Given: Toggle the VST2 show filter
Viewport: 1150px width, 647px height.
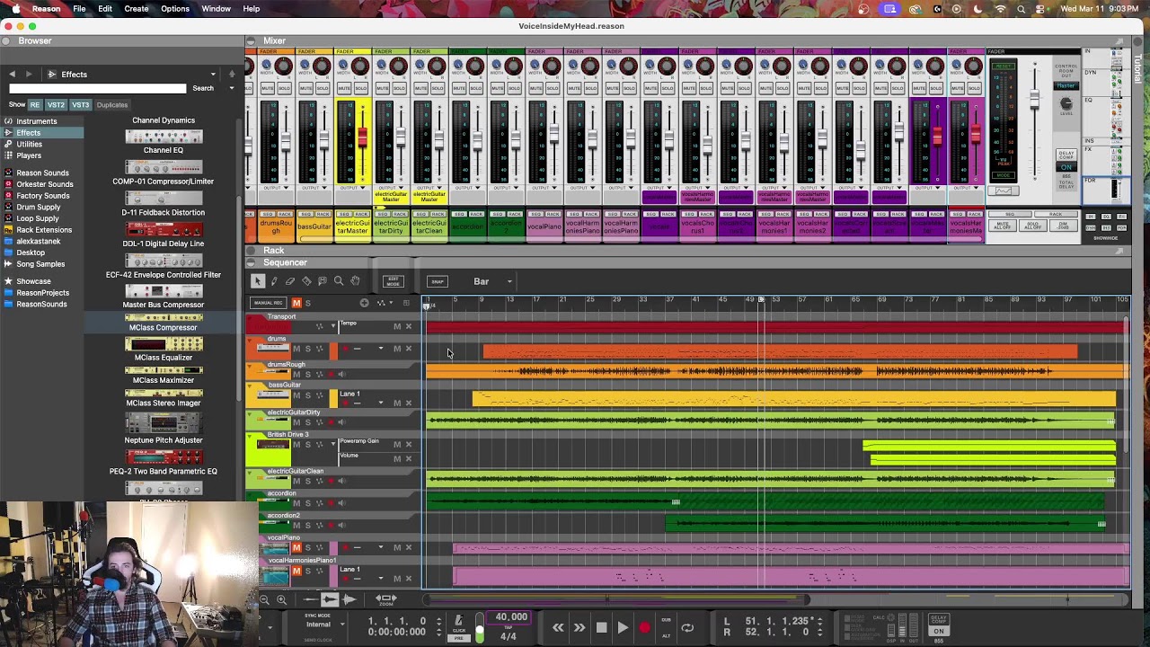Looking at the screenshot, I should [56, 105].
